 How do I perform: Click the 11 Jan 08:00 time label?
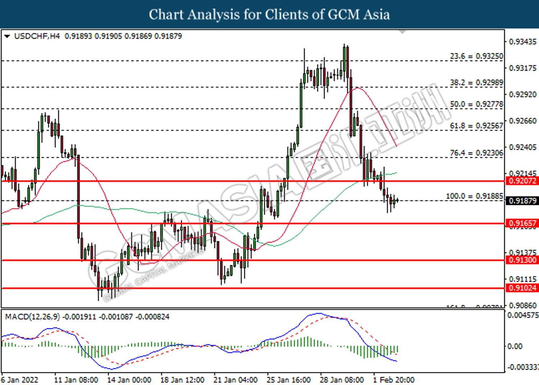[x=76, y=380]
